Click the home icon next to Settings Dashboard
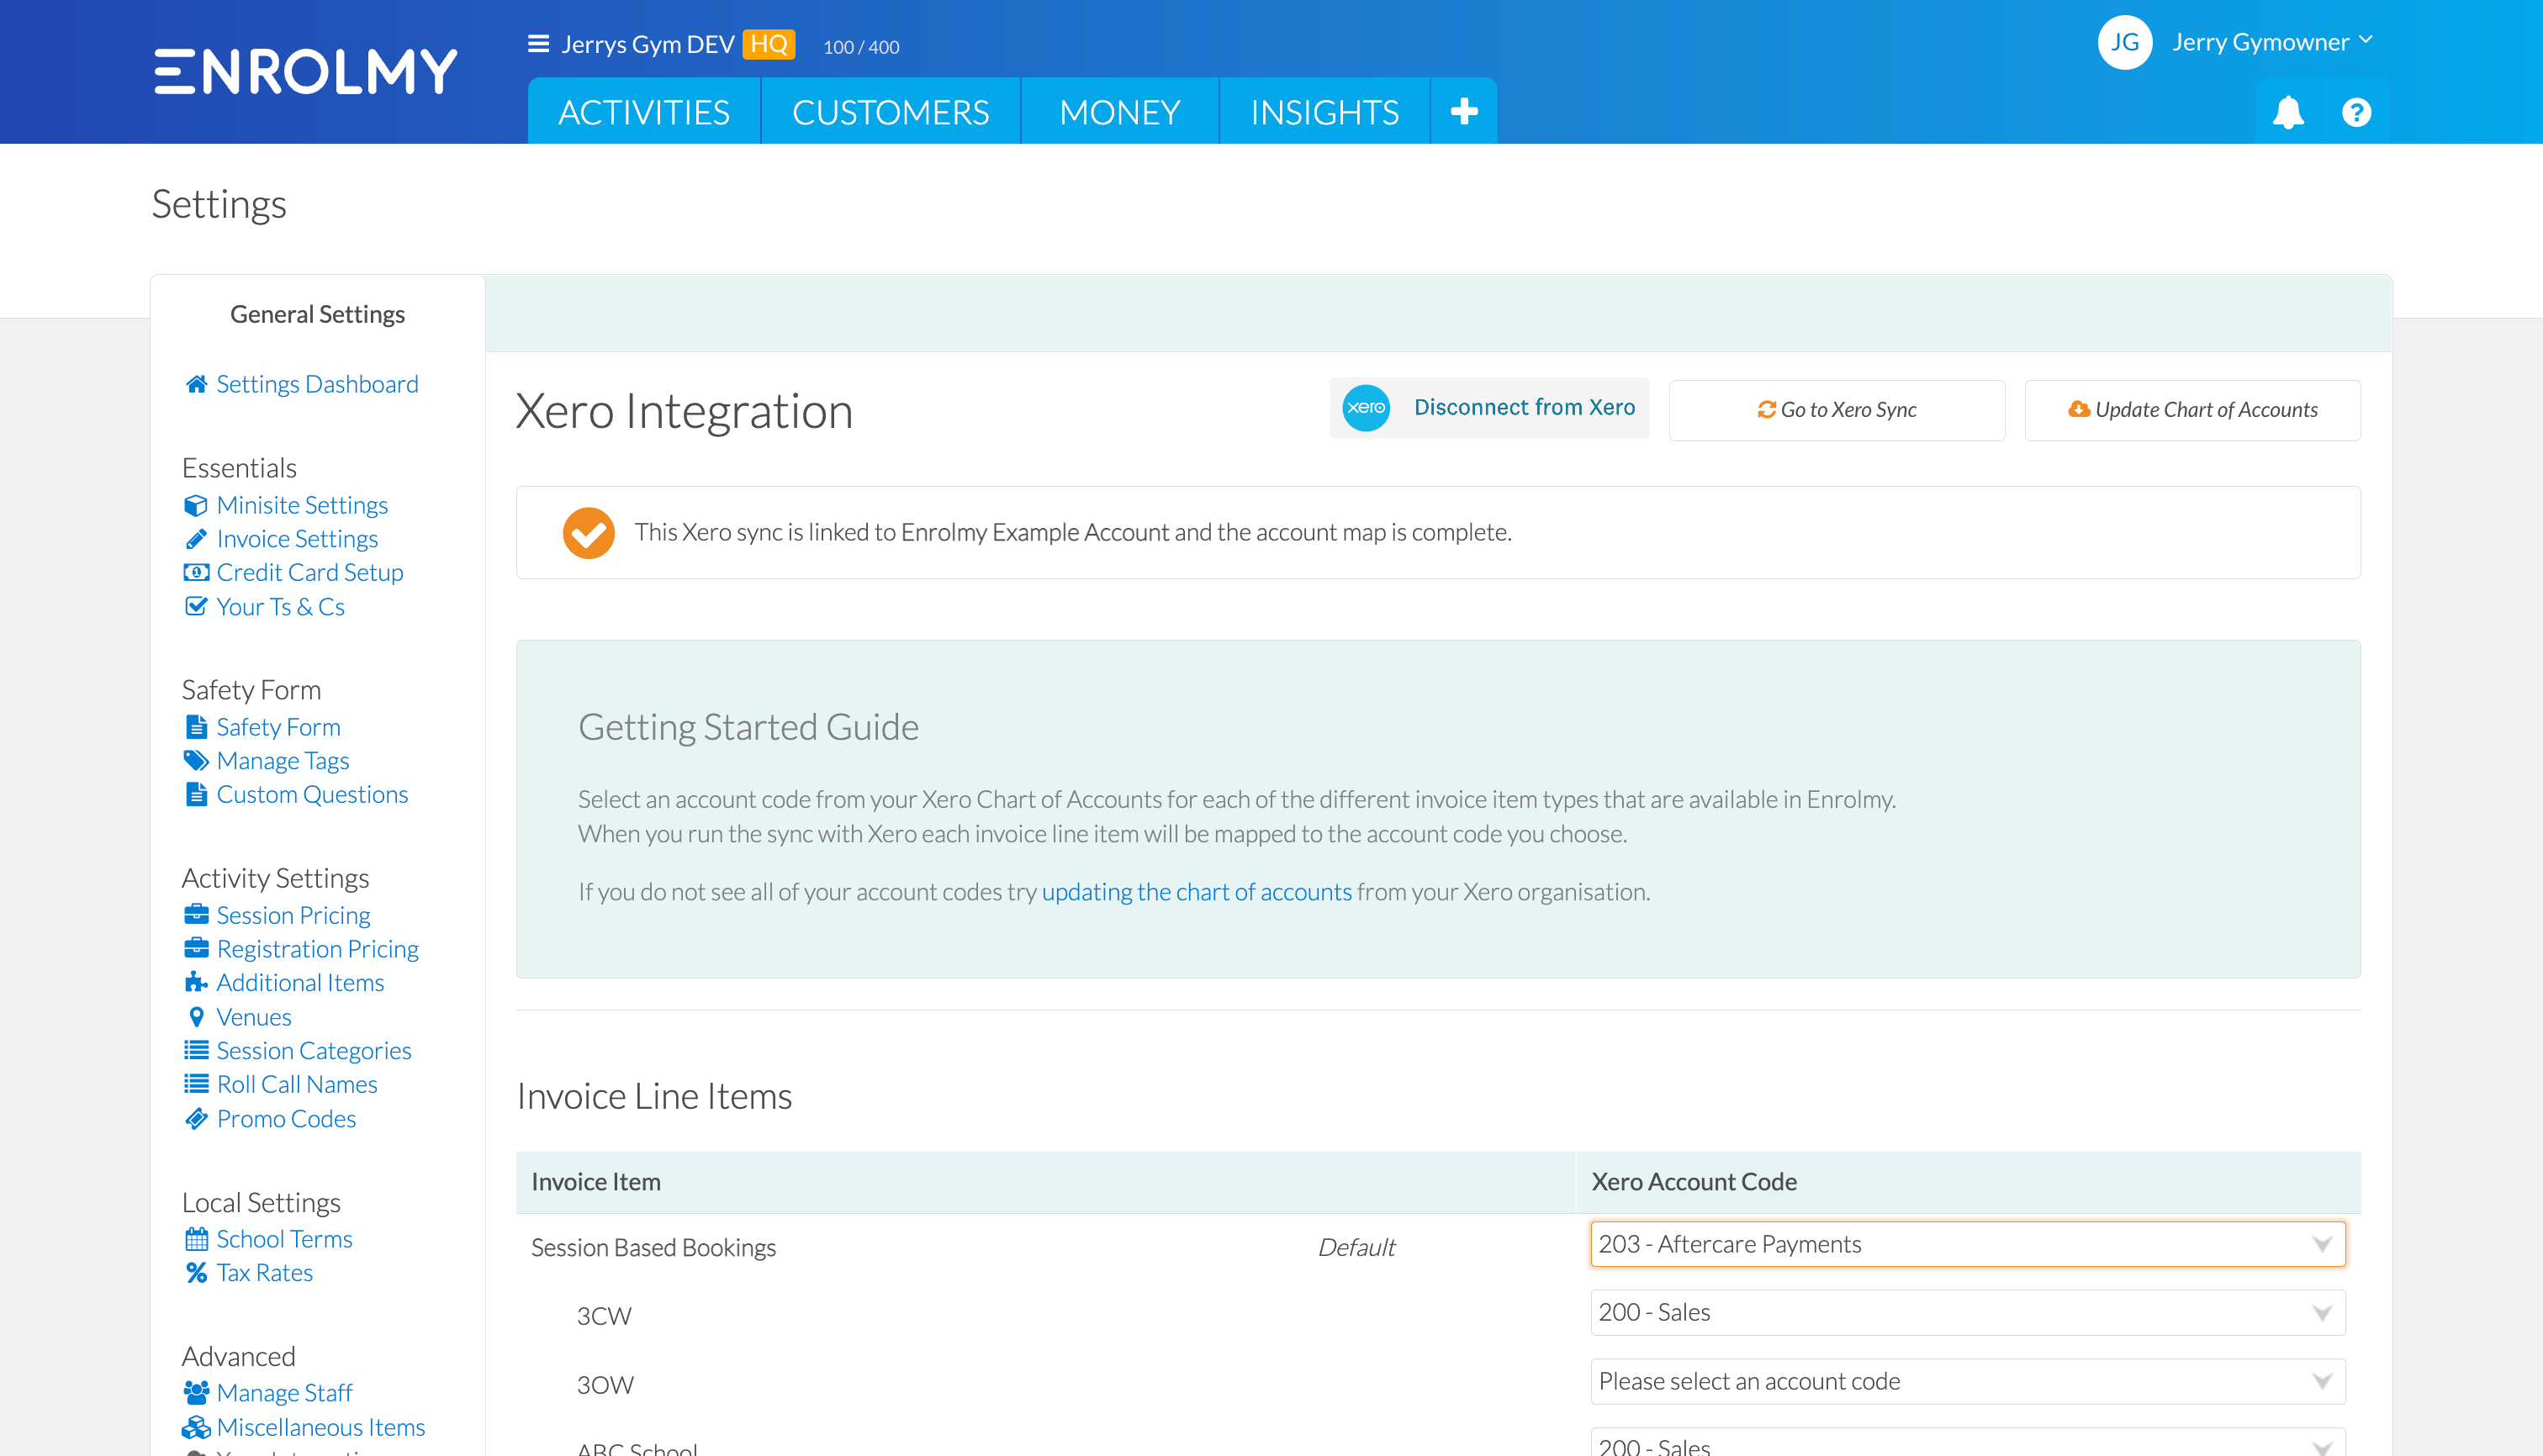This screenshot has height=1456, width=2543. click(x=196, y=384)
